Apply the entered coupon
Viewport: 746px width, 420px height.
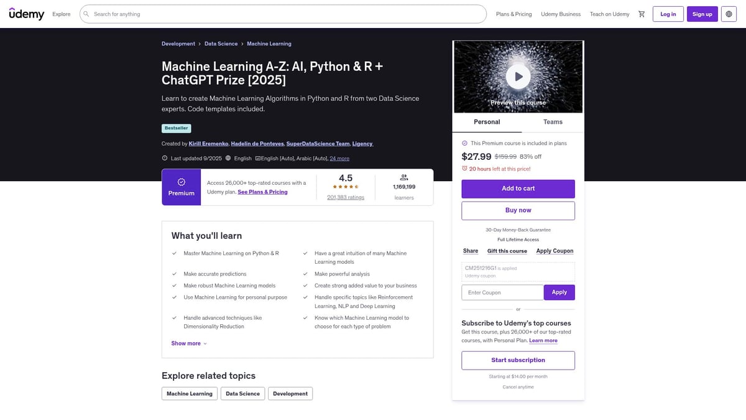(x=559, y=292)
